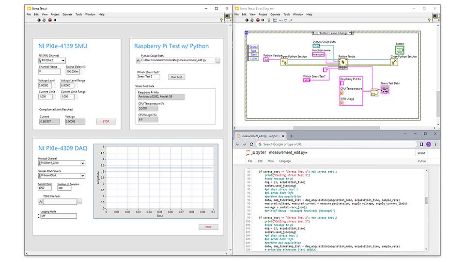465x262 pixels.
Task: Open the Physical Channel dropdown in DAQ panel
Action: (x=83, y=163)
